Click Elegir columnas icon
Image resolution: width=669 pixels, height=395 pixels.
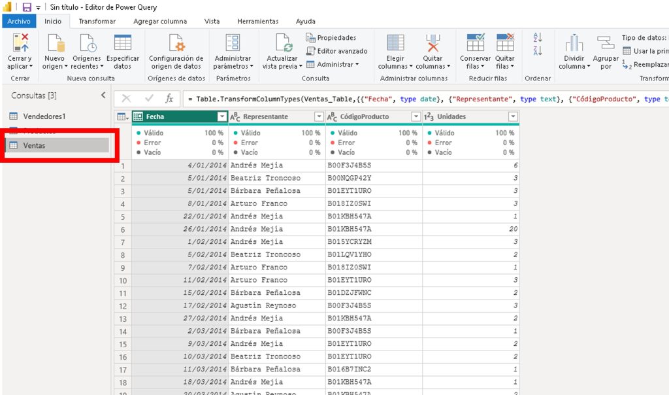tap(395, 44)
